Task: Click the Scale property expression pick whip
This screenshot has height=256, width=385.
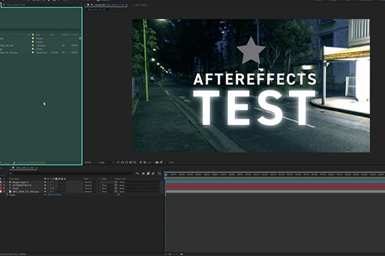Action: coord(118,195)
